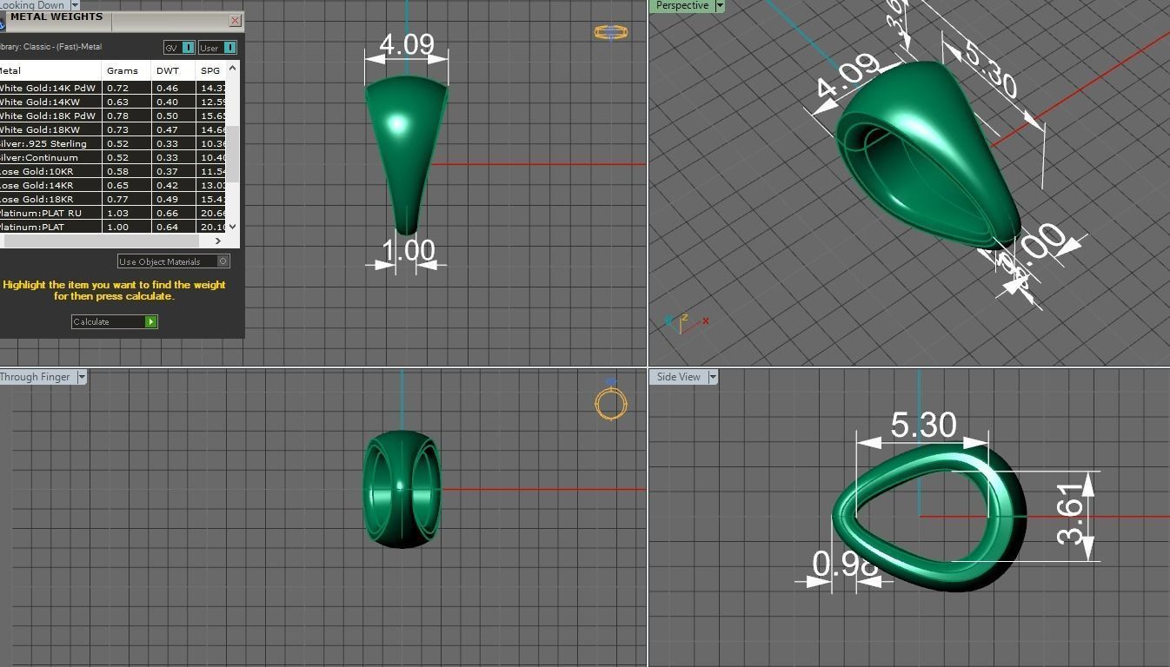Click the 5.30 dimension in Perspective view

click(991, 69)
